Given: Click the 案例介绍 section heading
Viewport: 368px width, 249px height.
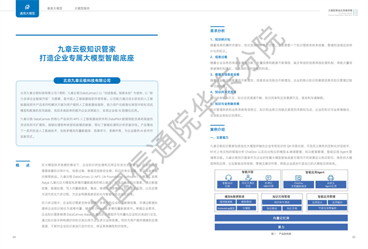Looking at the screenshot, I should point(217,130).
